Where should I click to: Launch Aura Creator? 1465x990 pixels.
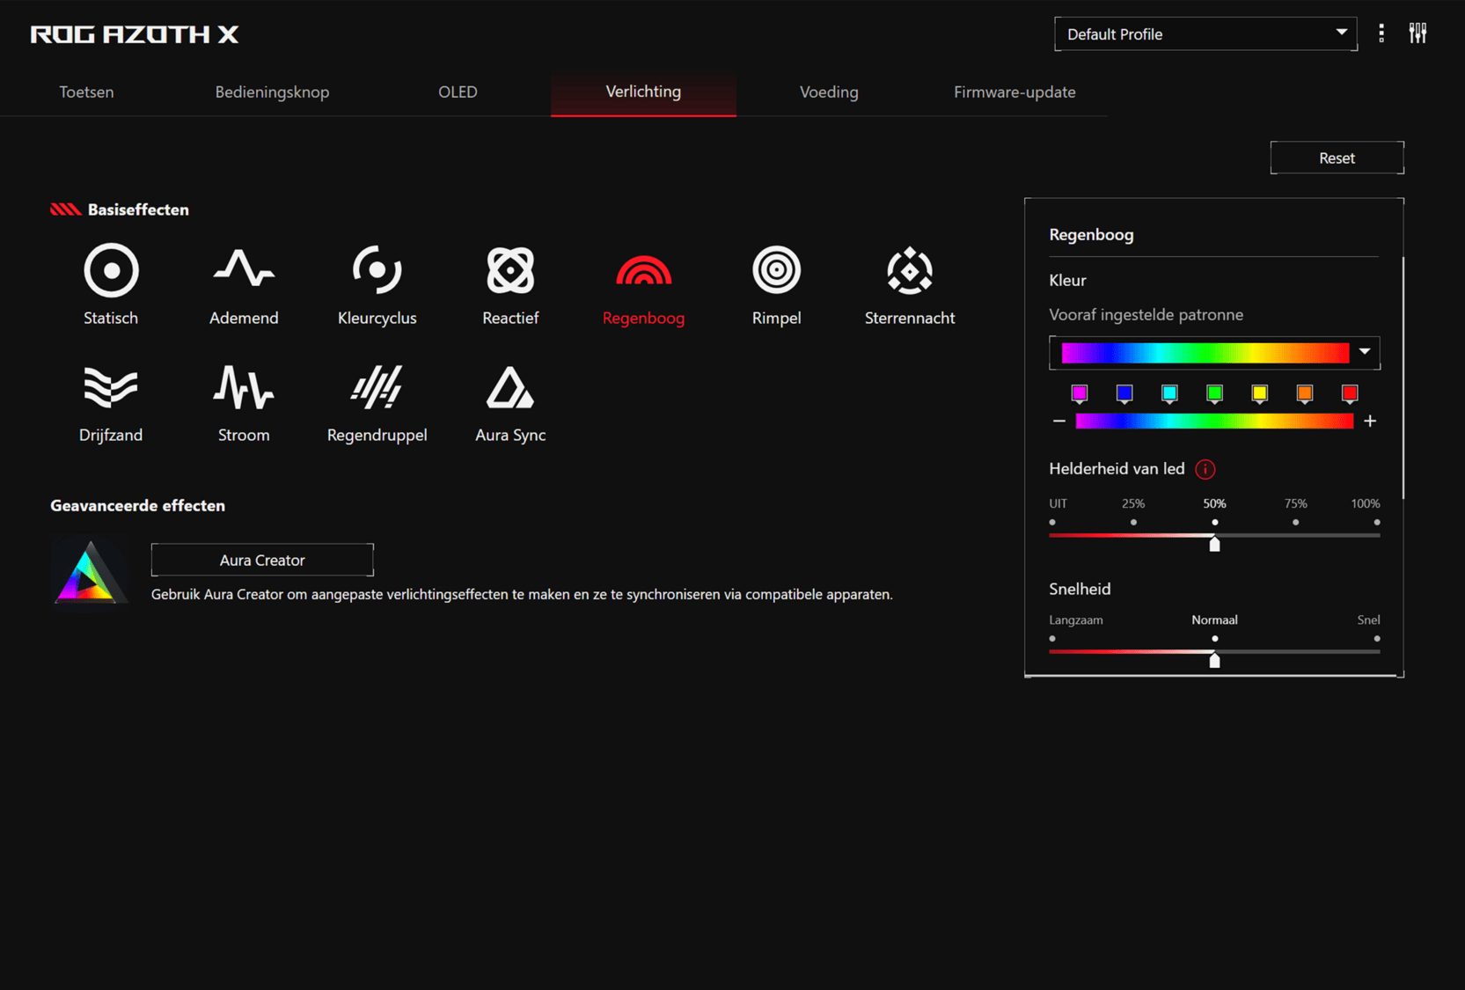click(262, 561)
